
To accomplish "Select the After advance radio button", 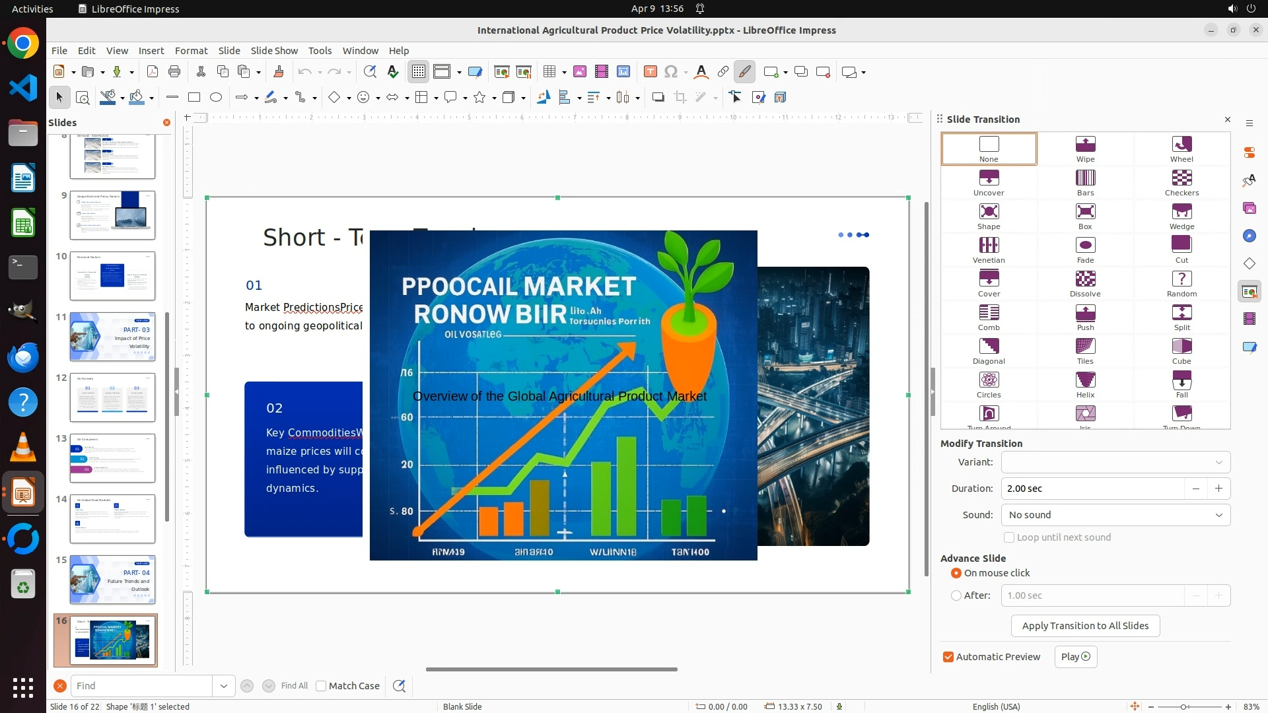I will click(956, 595).
